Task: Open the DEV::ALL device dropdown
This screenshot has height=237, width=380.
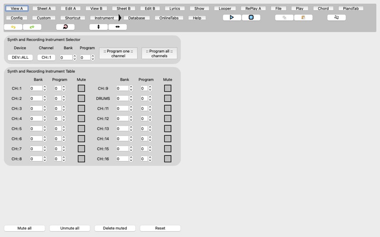Action: coord(20,57)
